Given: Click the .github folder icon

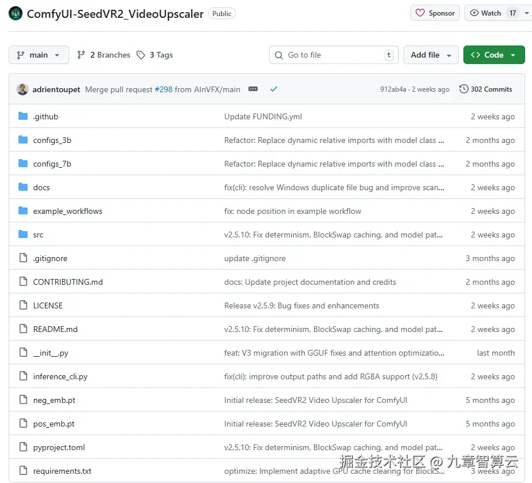Looking at the screenshot, I should pos(23,116).
